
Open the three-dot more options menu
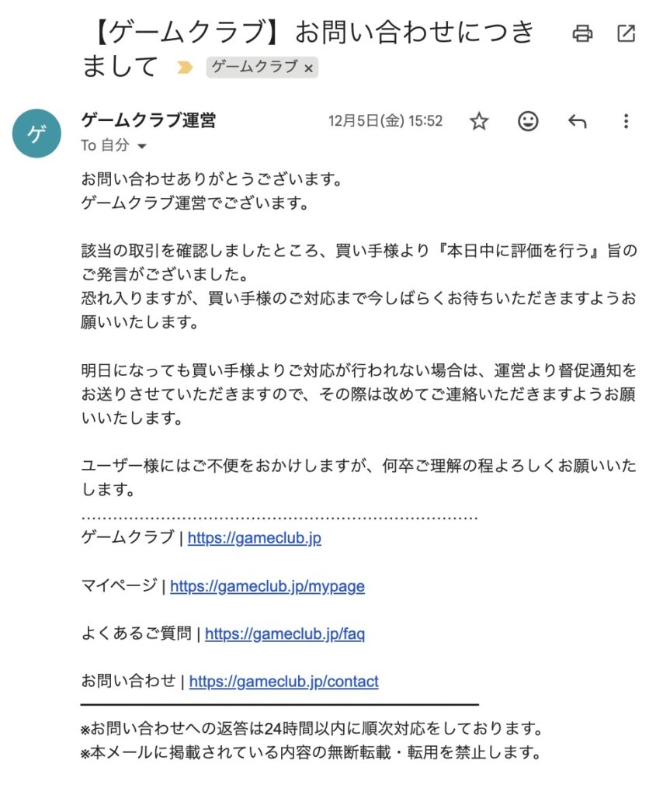[x=626, y=121]
